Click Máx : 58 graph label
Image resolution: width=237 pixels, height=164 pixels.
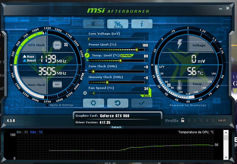tap(36, 132)
